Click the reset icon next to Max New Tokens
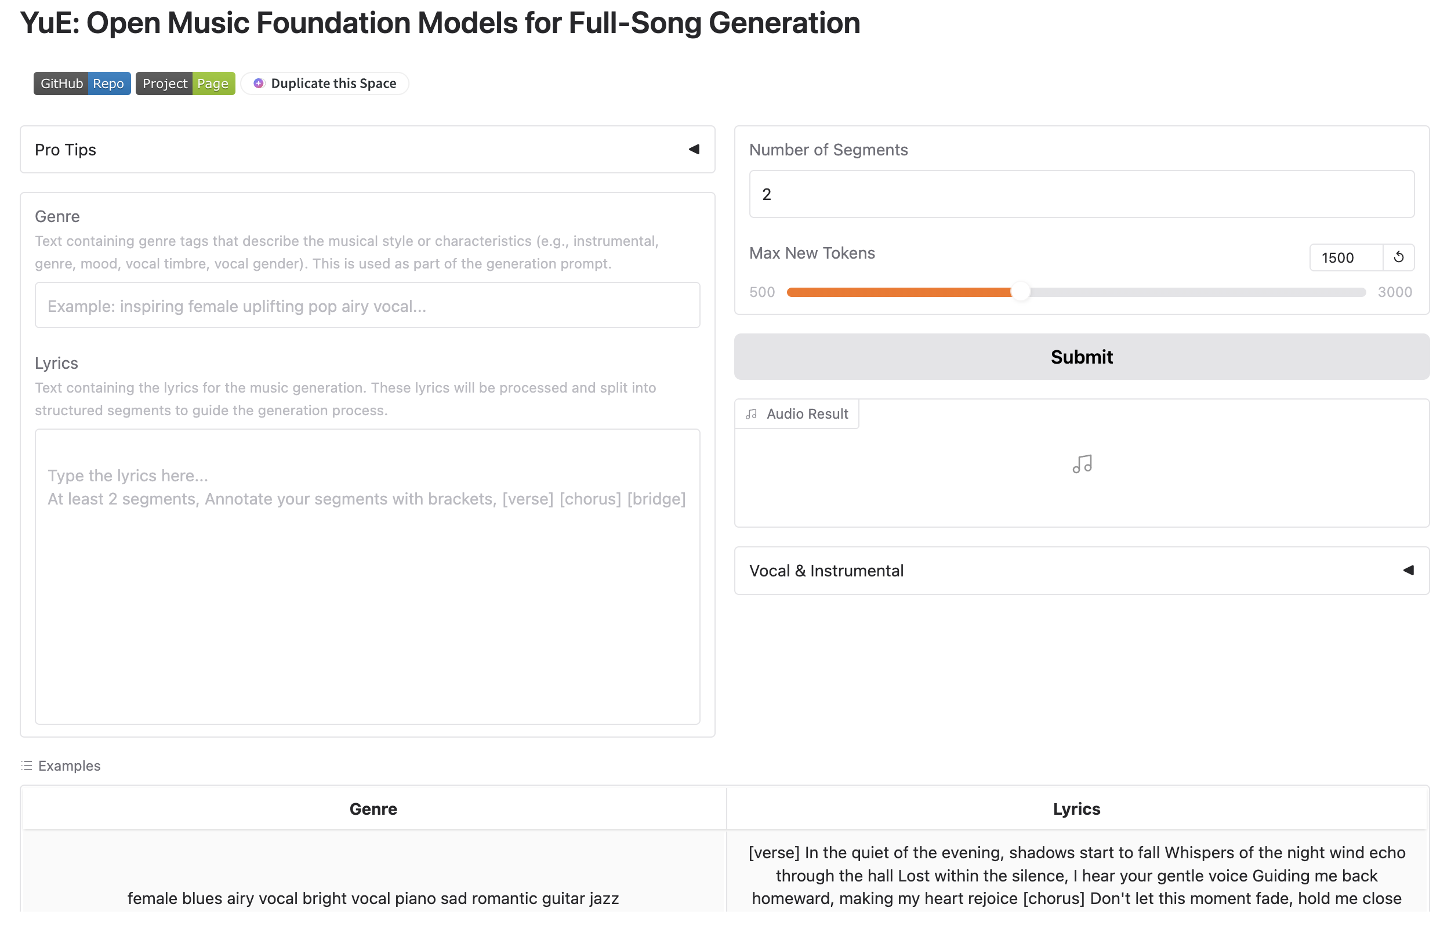 [1398, 257]
